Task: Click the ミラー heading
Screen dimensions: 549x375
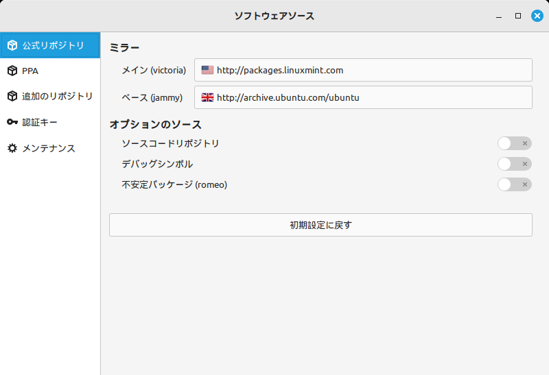Action: 124,47
